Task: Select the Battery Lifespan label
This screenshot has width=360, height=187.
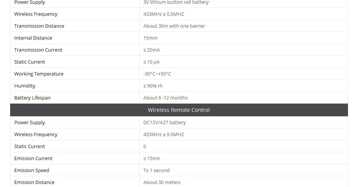Action: (x=32, y=98)
